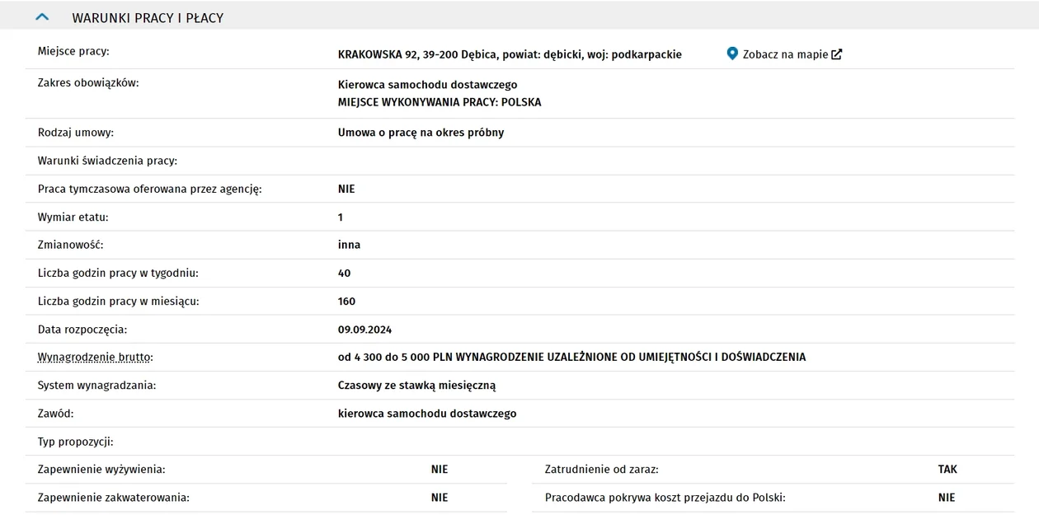The image size is (1039, 524).
Task: Click the Zapewnienie zakwaterowania label
Action: (114, 498)
